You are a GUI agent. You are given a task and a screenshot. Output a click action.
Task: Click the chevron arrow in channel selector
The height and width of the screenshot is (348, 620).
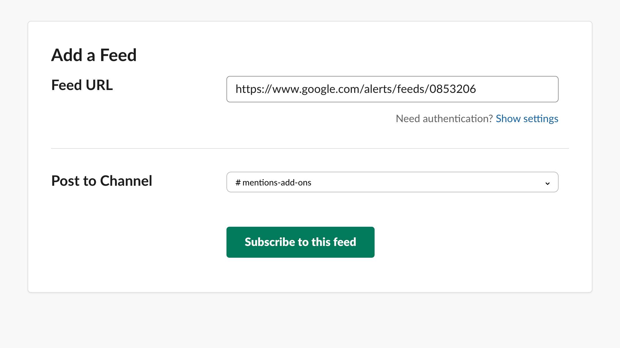click(547, 183)
